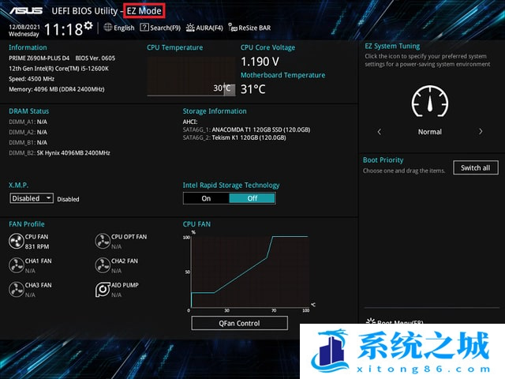Click the Storage Information heading
Viewport: 505px width, 379px height.
pyautogui.click(x=215, y=111)
